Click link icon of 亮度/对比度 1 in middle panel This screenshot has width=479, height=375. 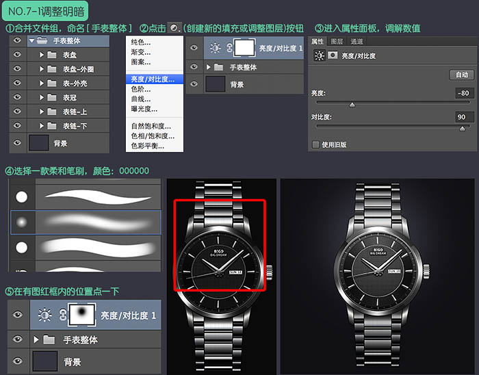pyautogui.click(x=229, y=48)
